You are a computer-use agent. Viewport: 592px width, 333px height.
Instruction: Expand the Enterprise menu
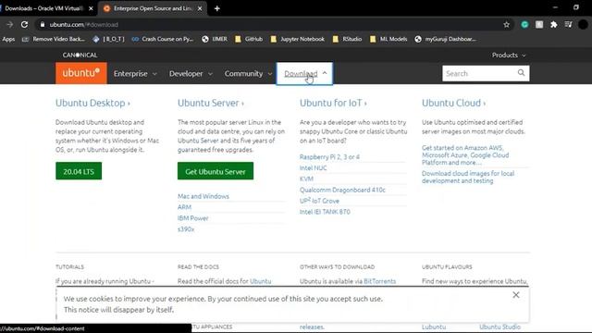(135, 74)
